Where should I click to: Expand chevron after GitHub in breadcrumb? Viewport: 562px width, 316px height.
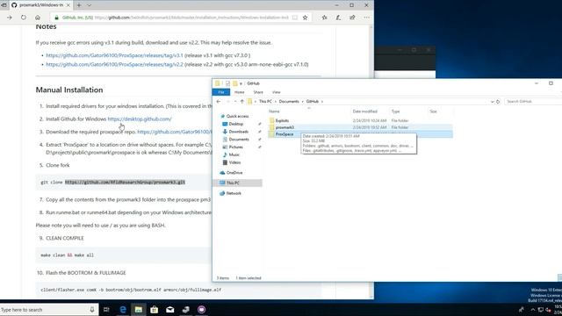[x=322, y=102]
